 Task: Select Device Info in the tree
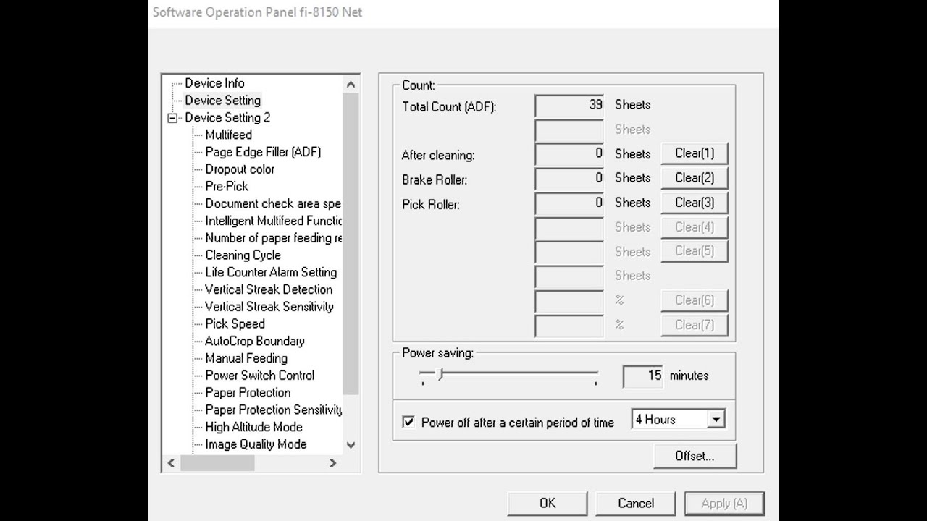click(214, 83)
